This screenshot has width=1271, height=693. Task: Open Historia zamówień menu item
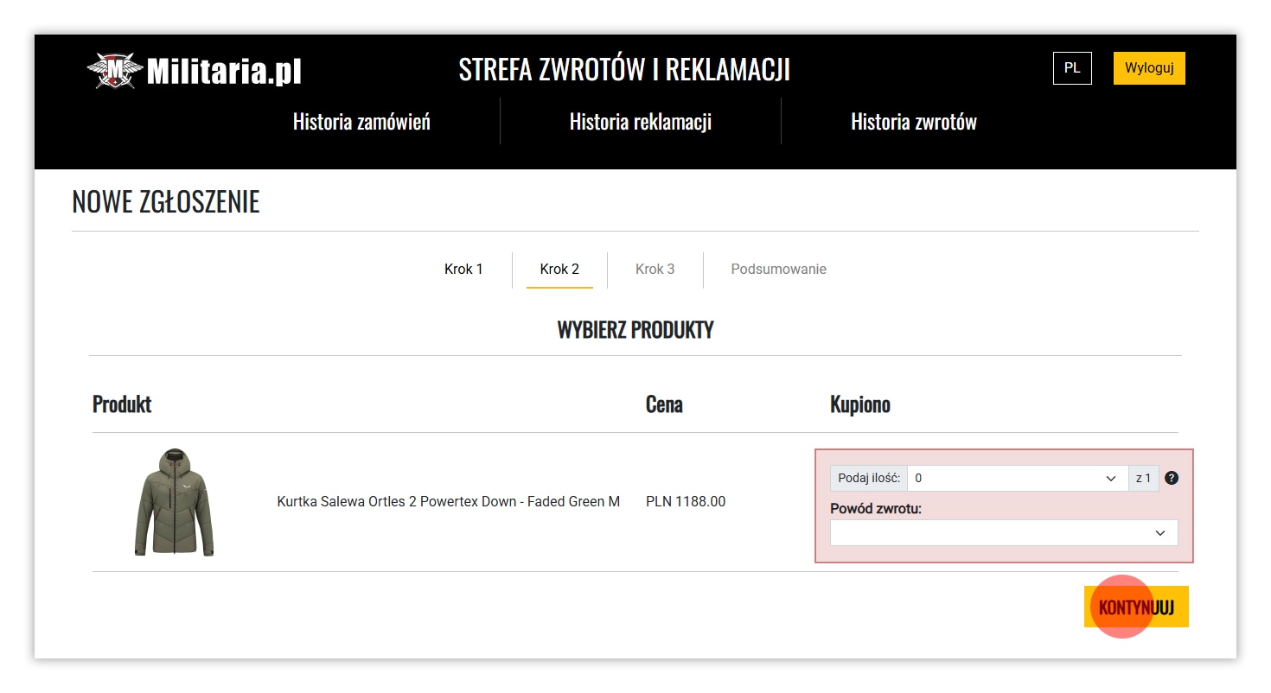(x=361, y=122)
